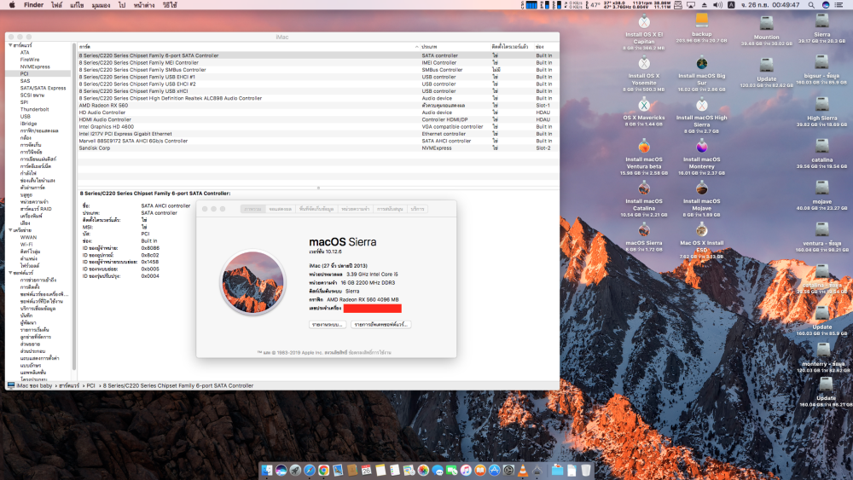Viewport: 853px width, 480px height.
Task: Collapse the hardware section disclosure triangle
Action: pyautogui.click(x=10, y=45)
